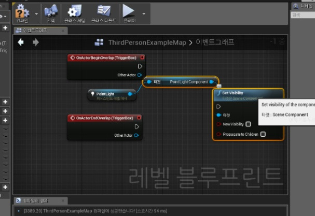
Task: Click the bottom plus button in left panel
Action: 5,187
